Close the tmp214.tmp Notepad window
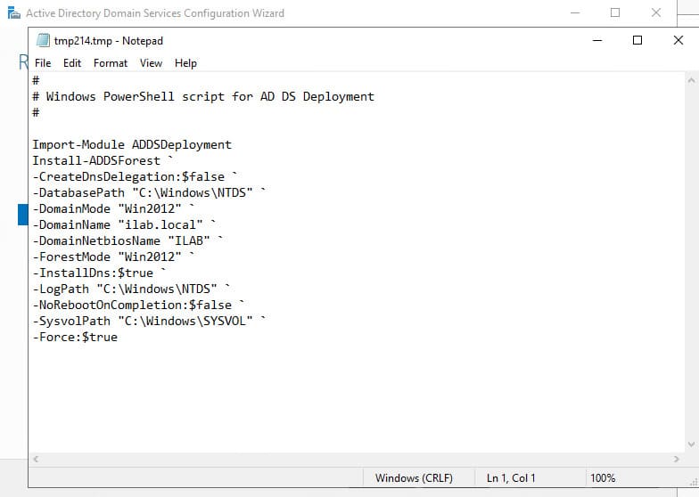The height and width of the screenshot is (497, 699). coord(678,40)
